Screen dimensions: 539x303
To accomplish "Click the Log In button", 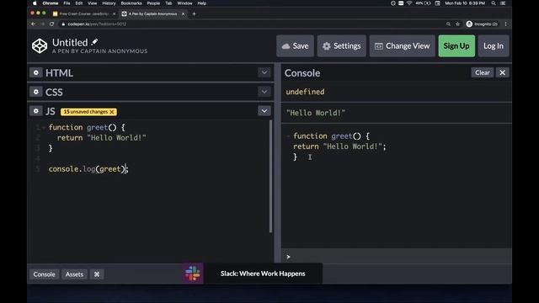I will pos(494,45).
